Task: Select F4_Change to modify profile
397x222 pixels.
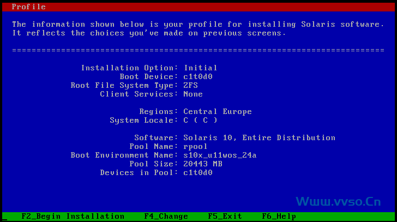Action: (x=166, y=217)
